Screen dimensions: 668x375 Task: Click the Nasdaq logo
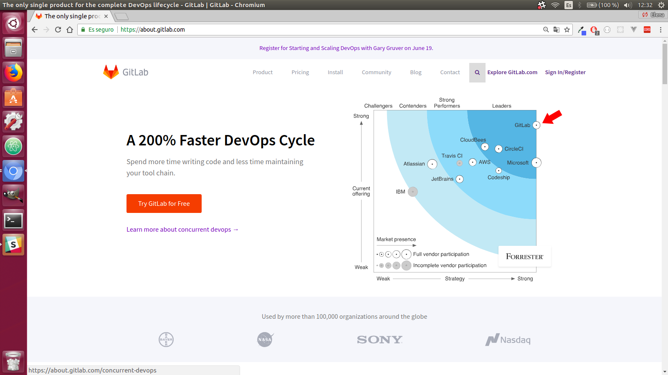[508, 340]
